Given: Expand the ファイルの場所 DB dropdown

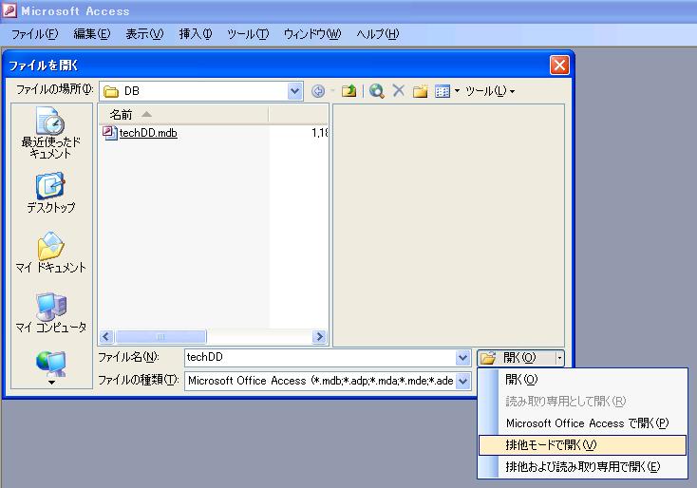Looking at the screenshot, I should coord(294,91).
